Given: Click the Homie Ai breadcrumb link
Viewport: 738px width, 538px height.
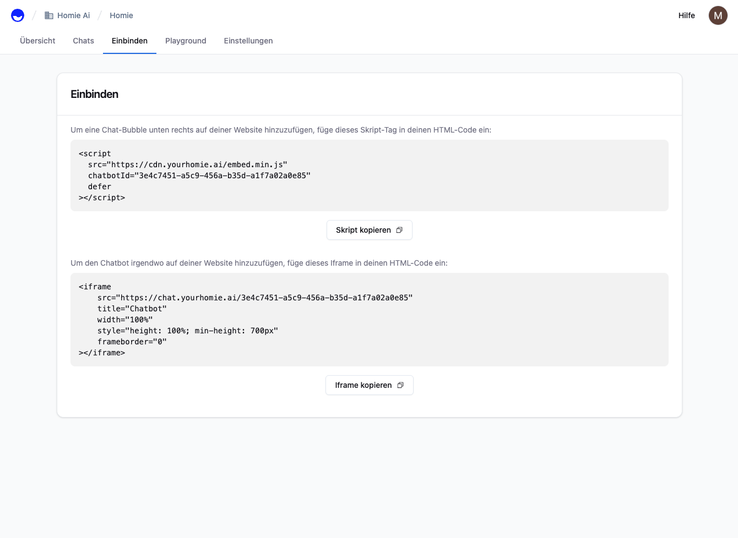Looking at the screenshot, I should click(72, 15).
